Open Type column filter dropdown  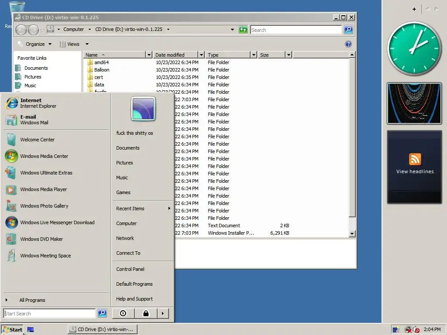(254, 55)
